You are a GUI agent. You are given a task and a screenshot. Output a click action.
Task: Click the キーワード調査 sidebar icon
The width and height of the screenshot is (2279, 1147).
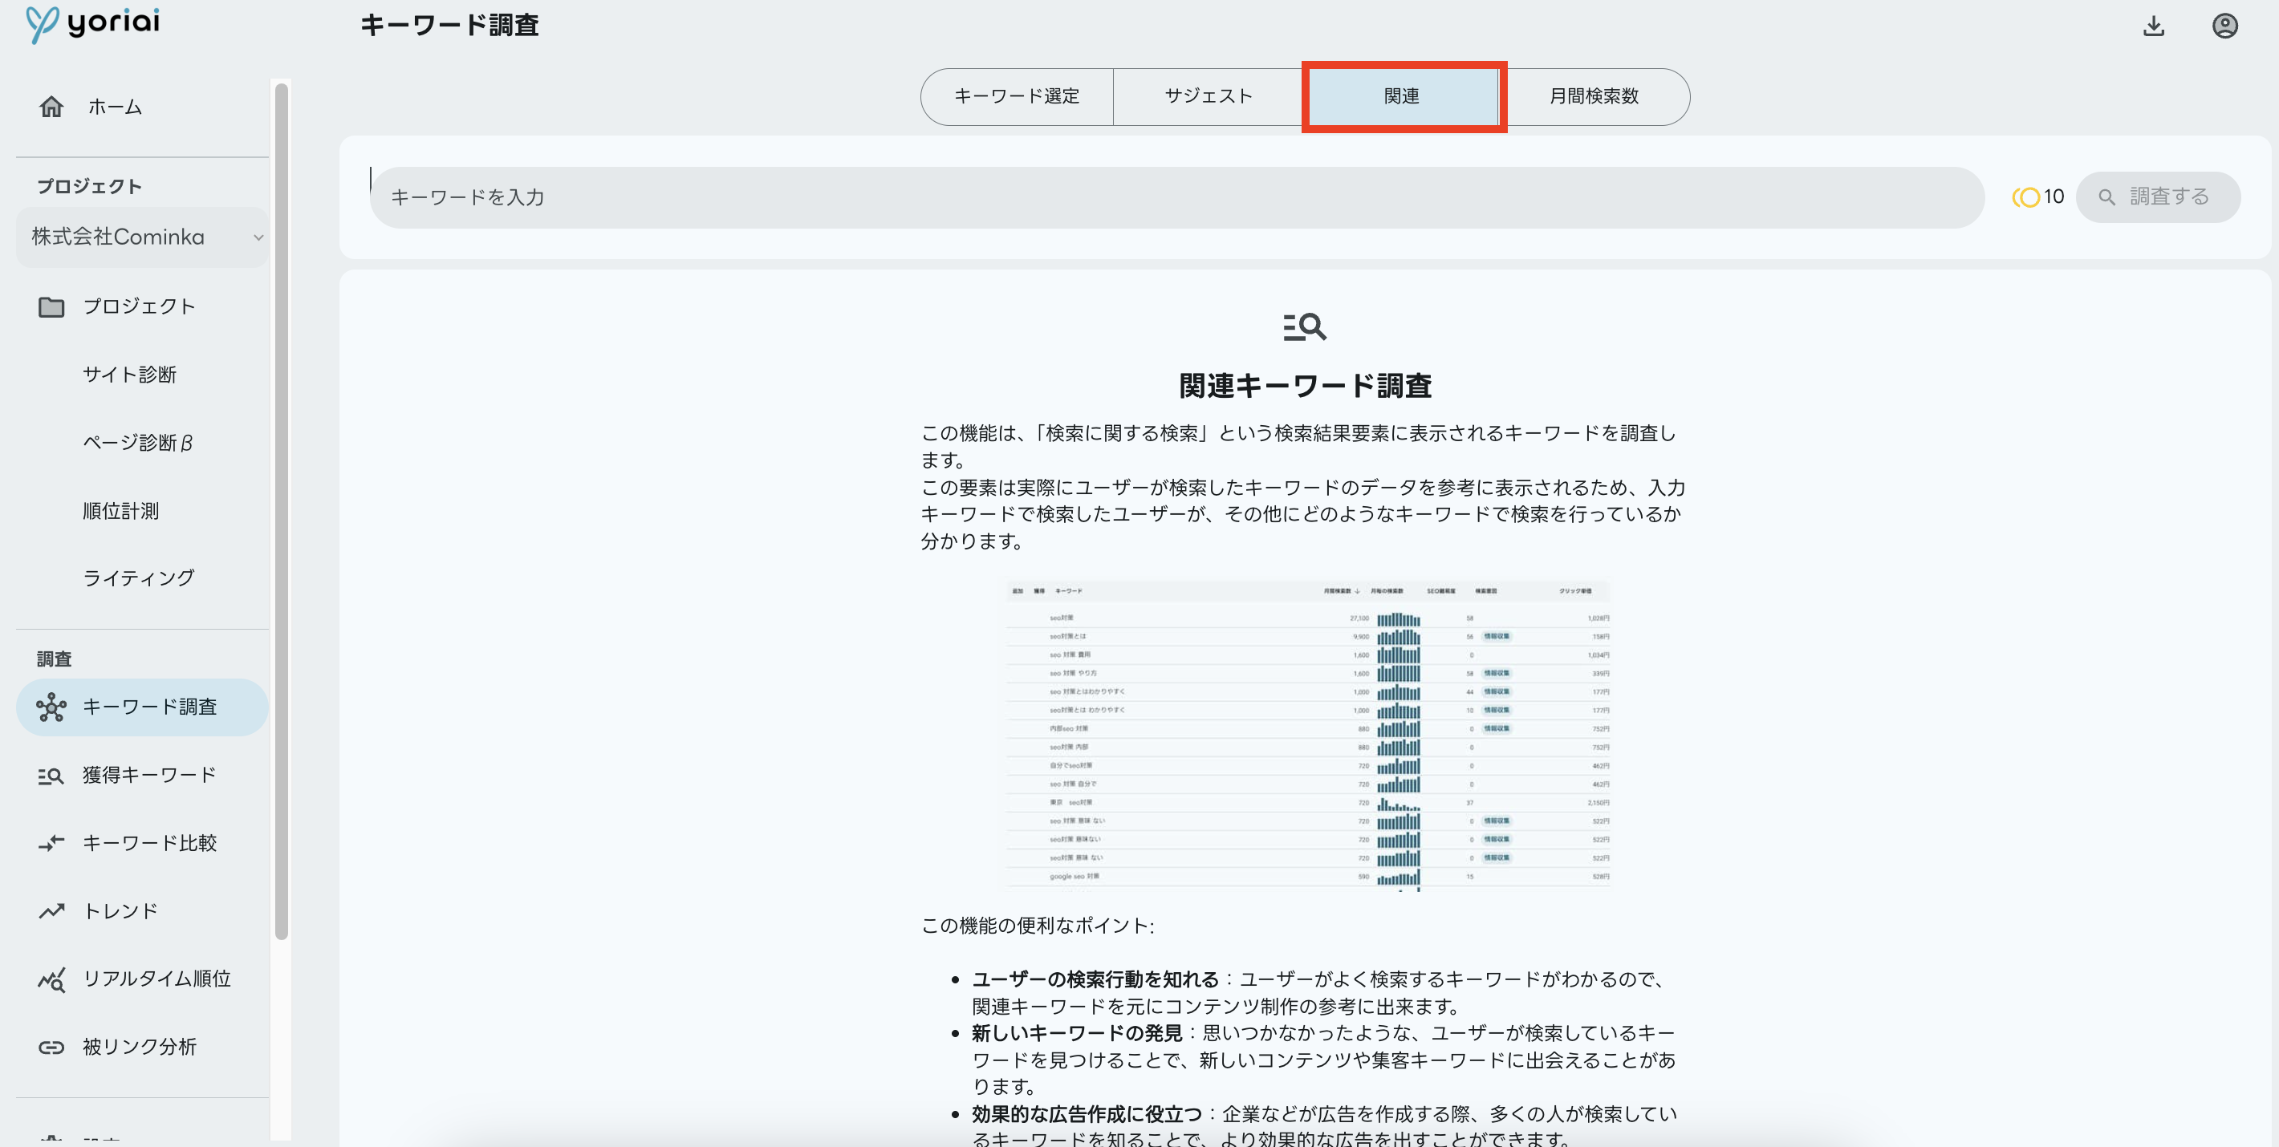click(x=53, y=707)
